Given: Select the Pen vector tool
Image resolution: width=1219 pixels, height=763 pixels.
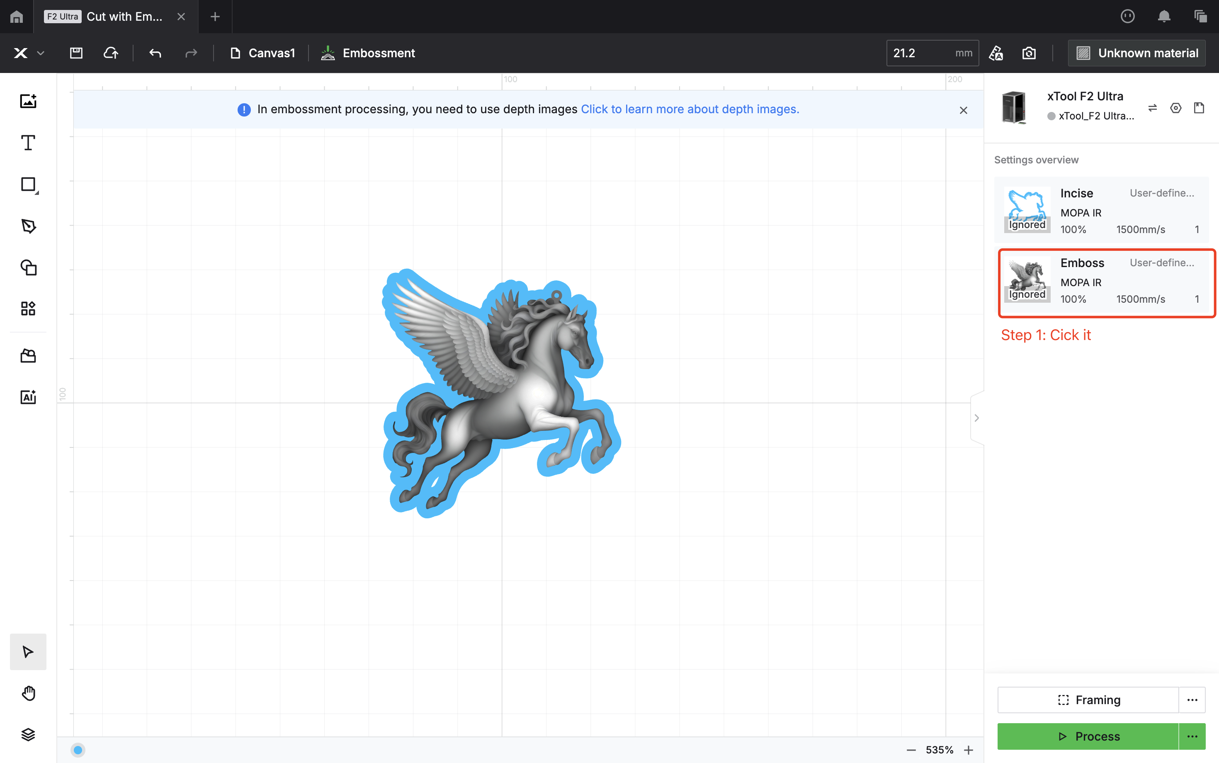Looking at the screenshot, I should [x=28, y=226].
